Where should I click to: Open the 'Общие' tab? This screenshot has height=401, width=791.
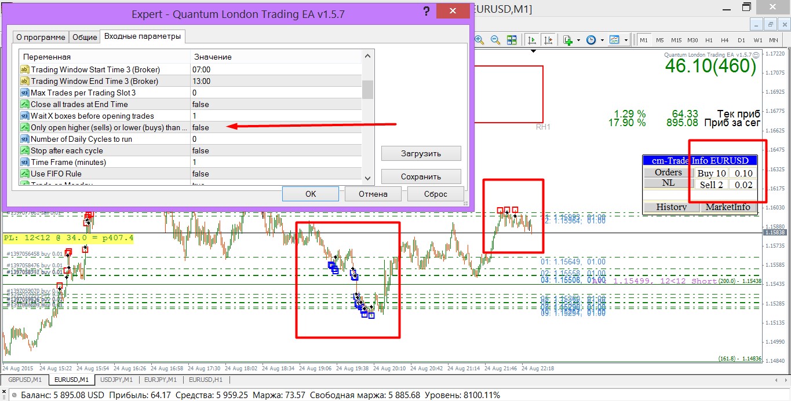[x=85, y=37]
